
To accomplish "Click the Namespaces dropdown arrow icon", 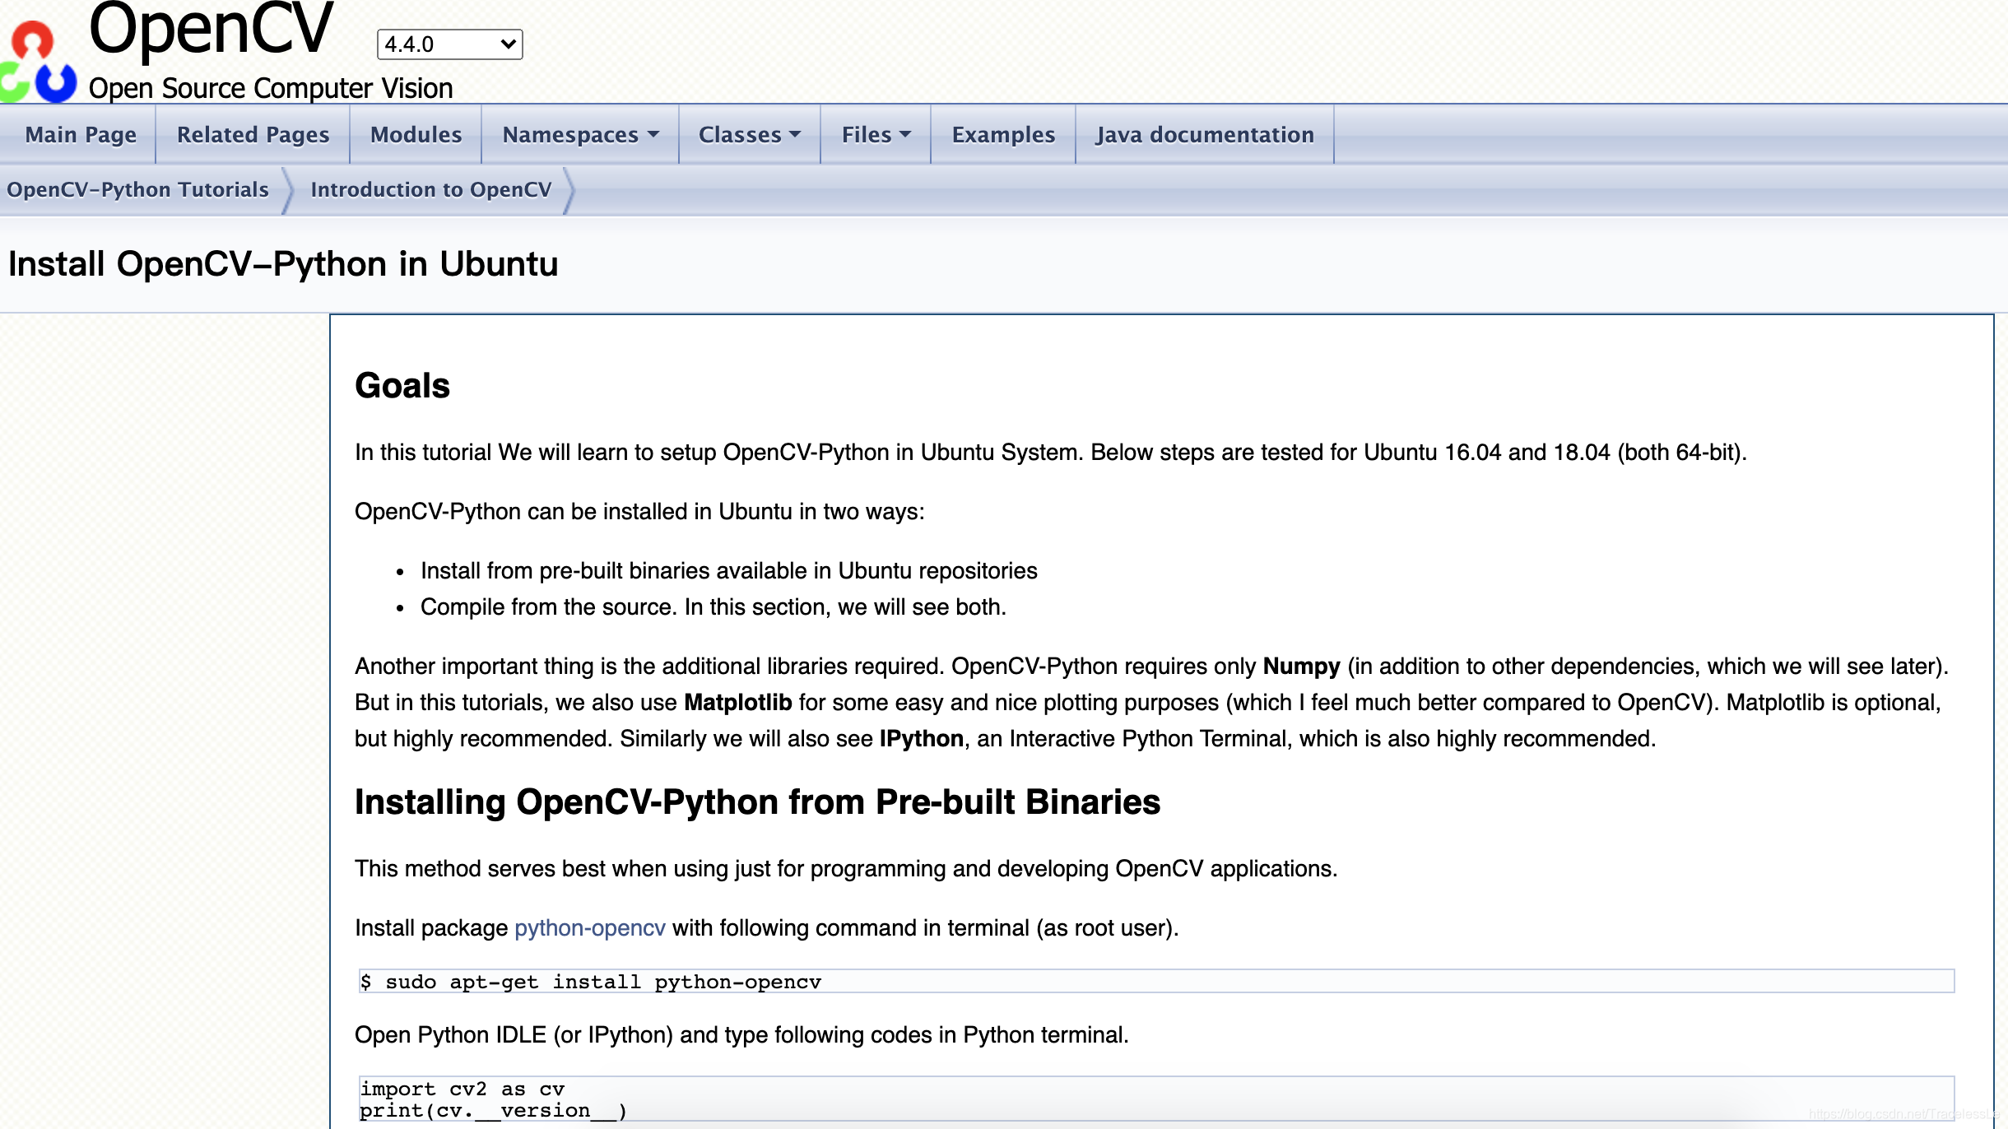I will coord(653,134).
